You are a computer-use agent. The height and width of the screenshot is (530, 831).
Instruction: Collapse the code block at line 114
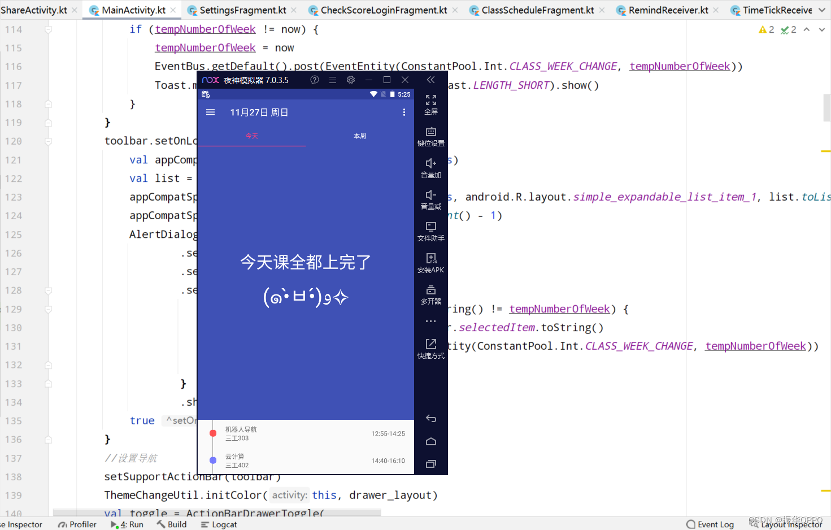pyautogui.click(x=49, y=29)
